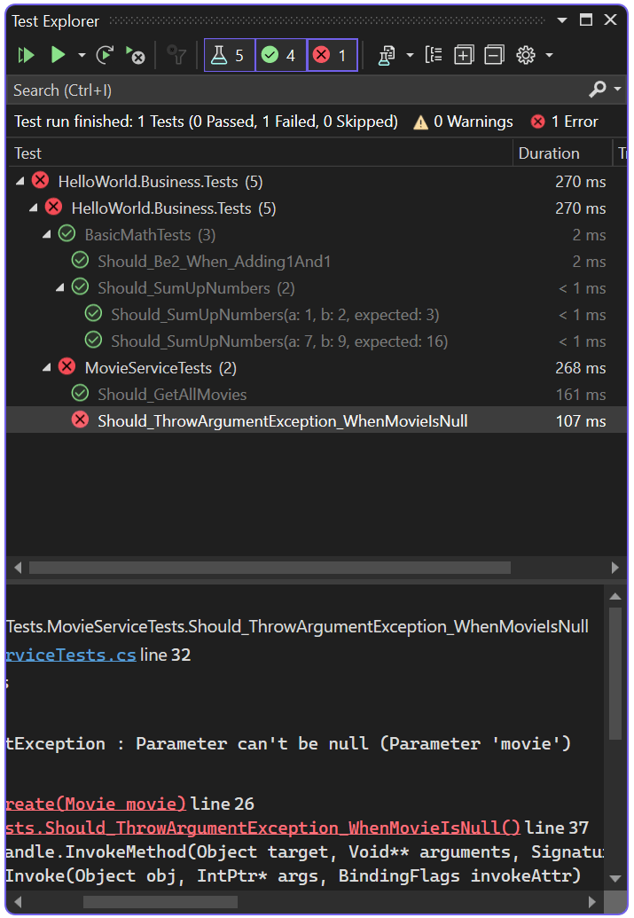Expand all test groups
This screenshot has height=918, width=634.
463,55
